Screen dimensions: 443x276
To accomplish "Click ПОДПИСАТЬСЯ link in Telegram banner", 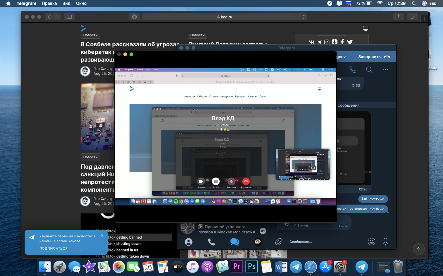I will [x=54, y=248].
